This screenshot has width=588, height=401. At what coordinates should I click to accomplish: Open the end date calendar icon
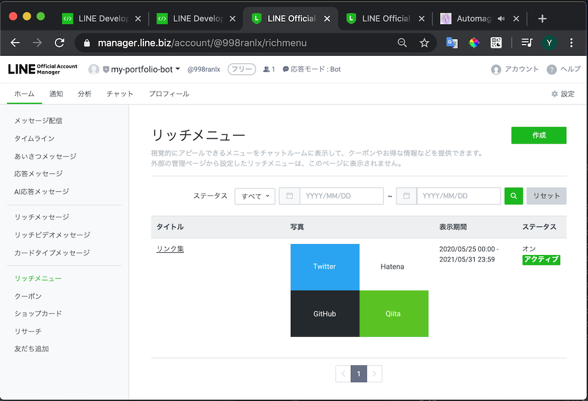coord(407,196)
